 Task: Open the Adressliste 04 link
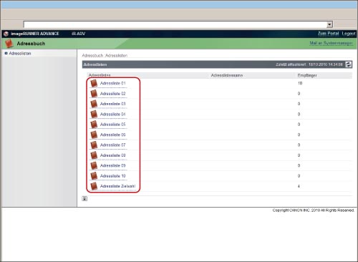[112, 115]
